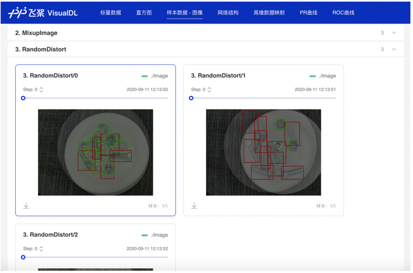Click the timestamp 2020-09-11 12:13:52
Image resolution: width=413 pixels, height=273 pixels.
[147, 249]
